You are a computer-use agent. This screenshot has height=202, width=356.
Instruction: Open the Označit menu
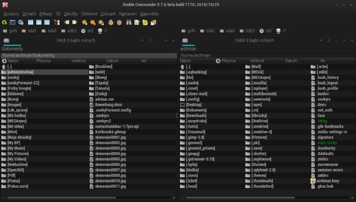tap(29, 14)
